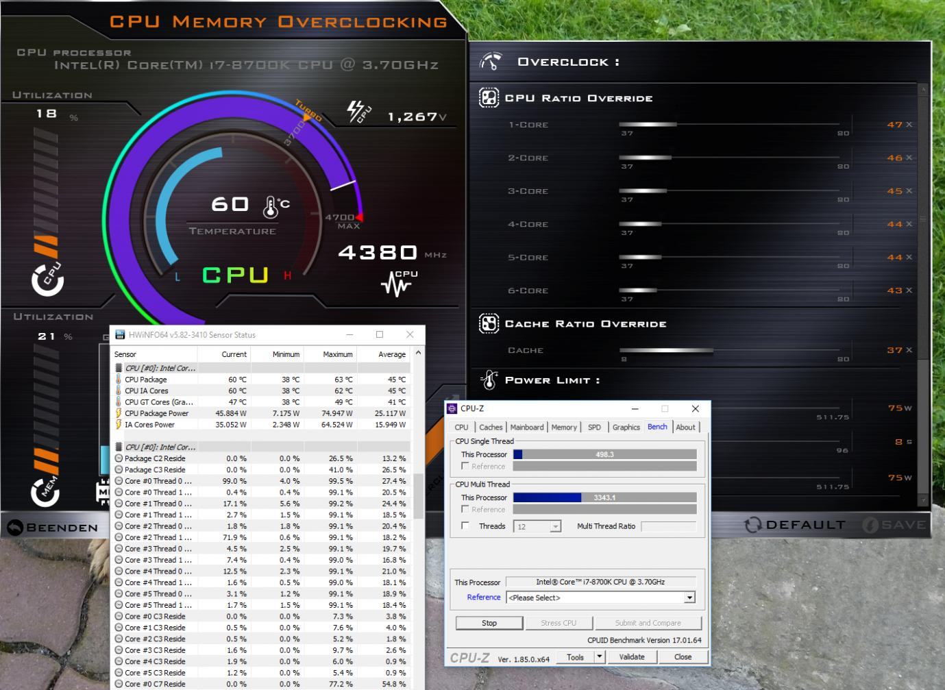Switch to the Caches tab

491,427
